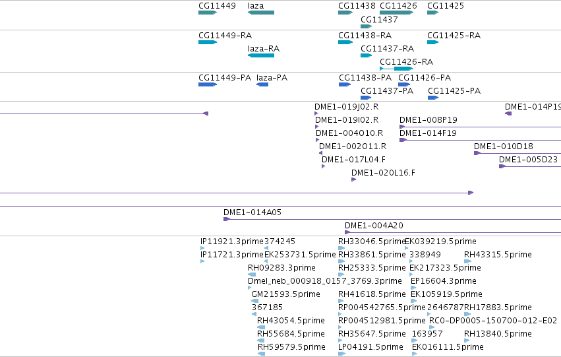This screenshot has height=357, width=561.
Task: Open the 163957 EST label
Action: [427, 334]
